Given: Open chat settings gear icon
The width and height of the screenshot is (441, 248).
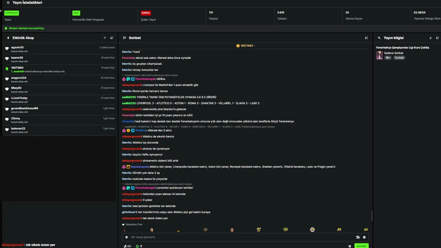Looking at the screenshot, I should pos(350,246).
